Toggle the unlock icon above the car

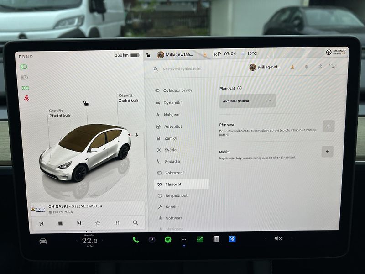pyautogui.click(x=86, y=103)
